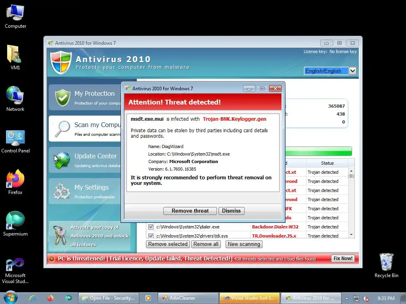Minimize the threat detected dialog

(249, 88)
